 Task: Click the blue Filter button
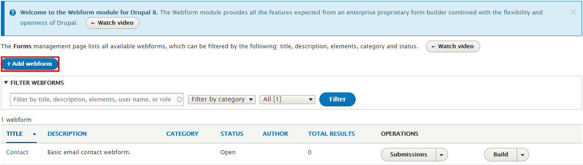coord(337,100)
